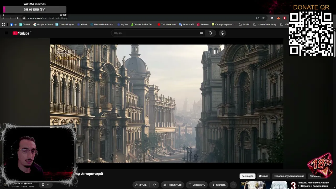Image resolution: width=336 pixels, height=189 pixels.
Task: Open the 'Словарь игровых' bookmark
Action: 223,24
